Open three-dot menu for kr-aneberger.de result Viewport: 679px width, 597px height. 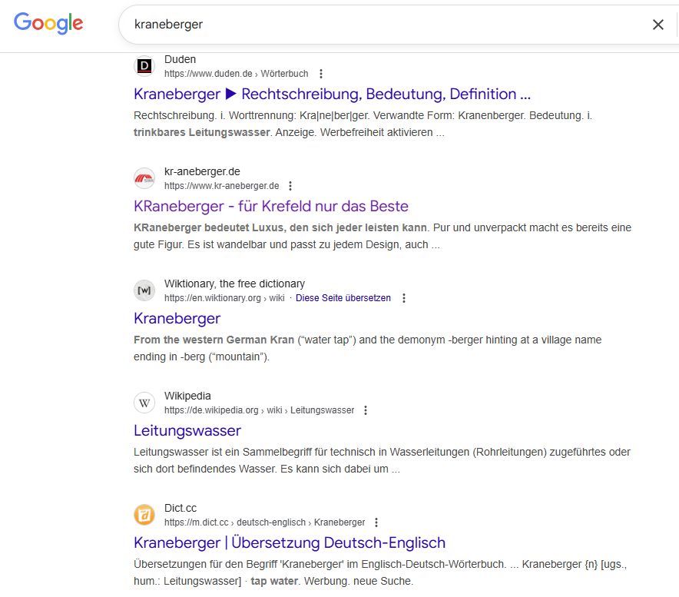pos(290,186)
